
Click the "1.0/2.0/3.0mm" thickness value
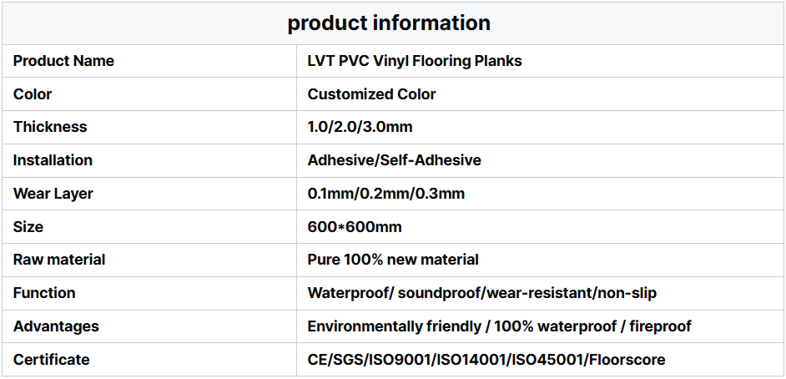click(360, 127)
